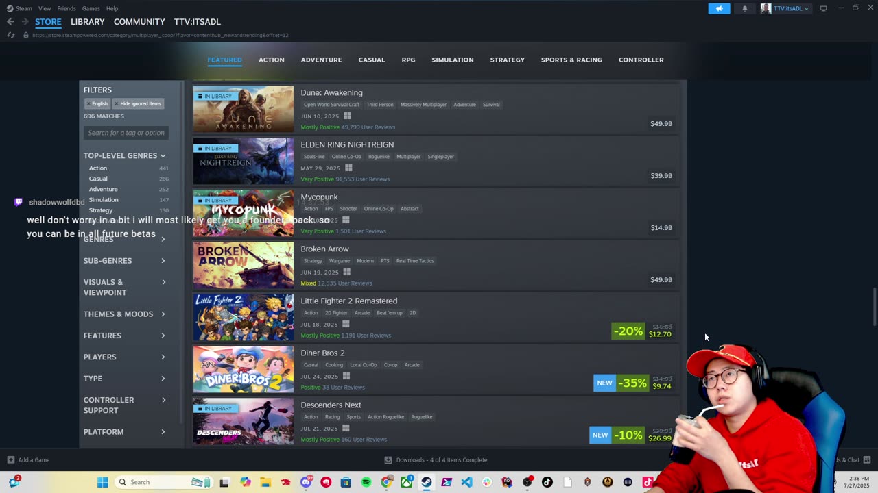
Task: Click the Windows platform icon for Dune: Awakening
Action: pyautogui.click(x=347, y=116)
